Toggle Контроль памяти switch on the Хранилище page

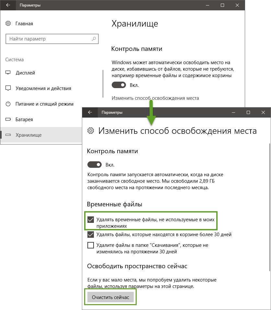(x=119, y=85)
